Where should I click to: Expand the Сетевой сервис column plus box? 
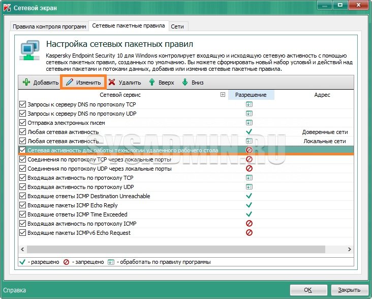coord(223,95)
